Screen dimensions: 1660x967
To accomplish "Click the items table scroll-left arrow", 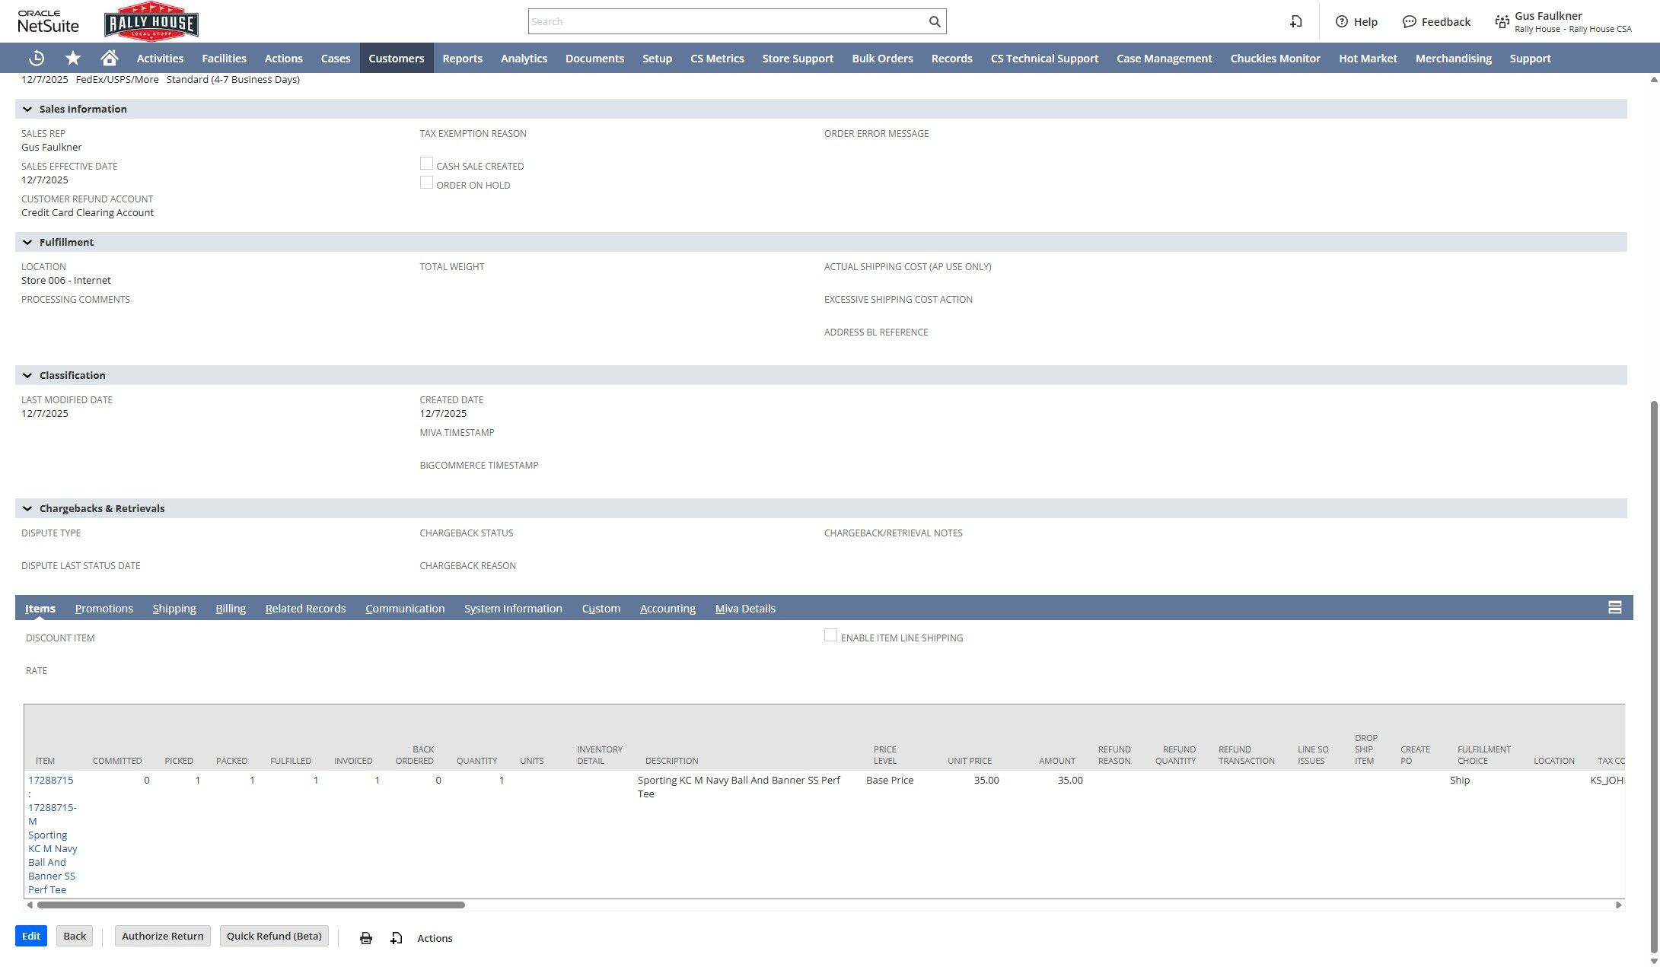I will [30, 905].
